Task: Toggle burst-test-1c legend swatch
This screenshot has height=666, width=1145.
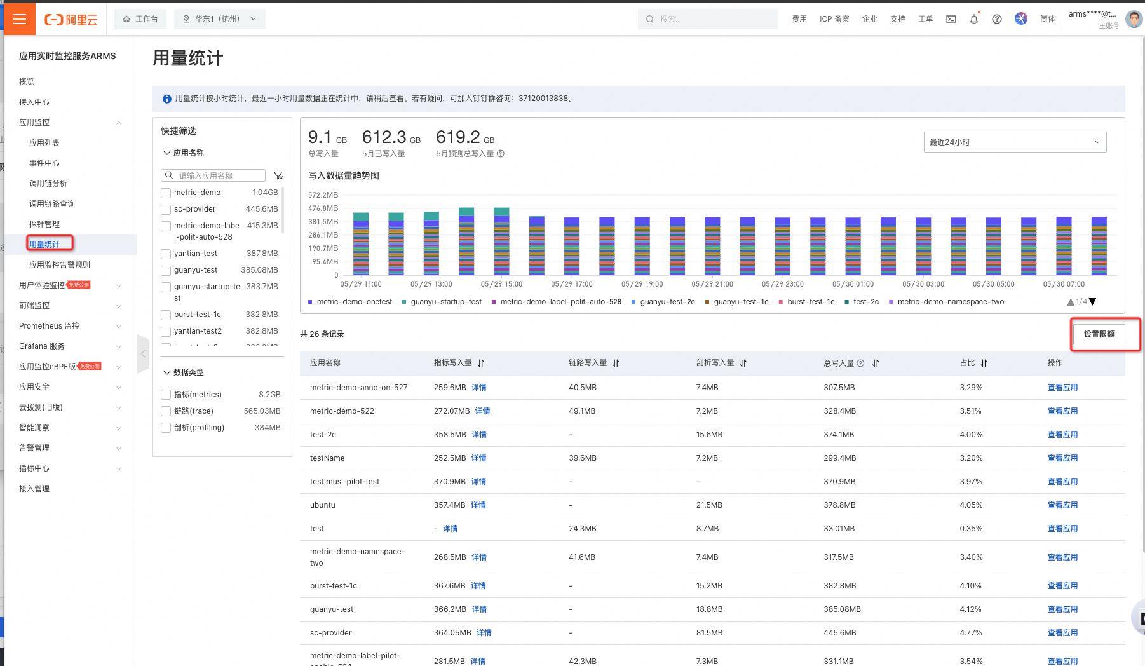Action: (781, 302)
